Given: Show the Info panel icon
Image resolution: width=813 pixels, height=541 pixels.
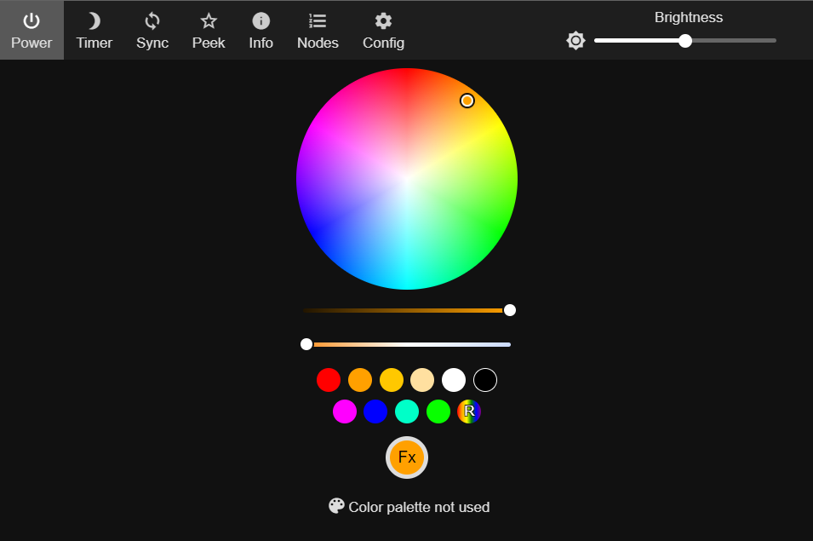Looking at the screenshot, I should pos(261,21).
